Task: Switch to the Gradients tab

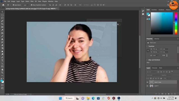Action: click(x=161, y=10)
